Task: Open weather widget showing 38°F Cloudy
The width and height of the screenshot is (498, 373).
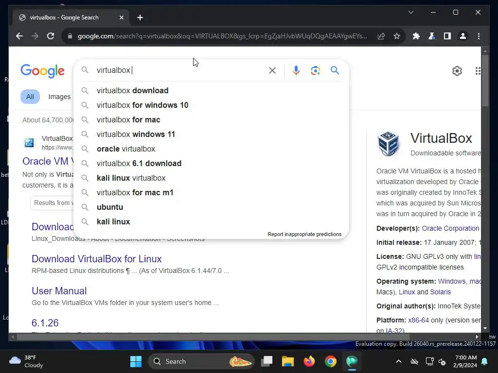Action: coord(26,361)
